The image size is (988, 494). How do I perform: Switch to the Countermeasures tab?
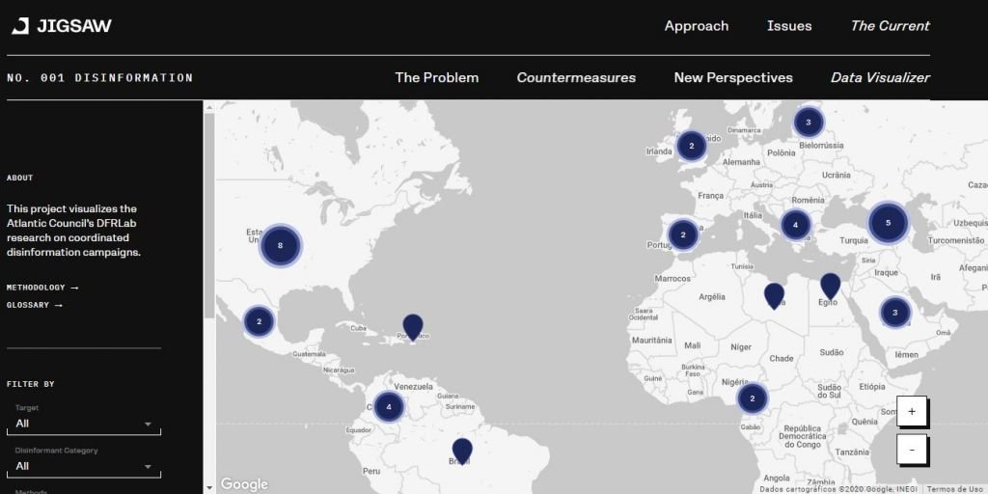click(576, 77)
